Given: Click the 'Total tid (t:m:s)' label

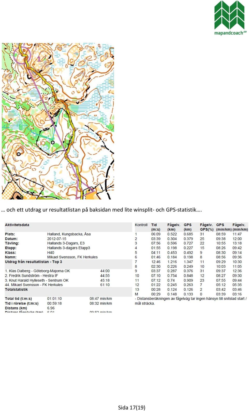Looking at the screenshot, I should point(18,299).
